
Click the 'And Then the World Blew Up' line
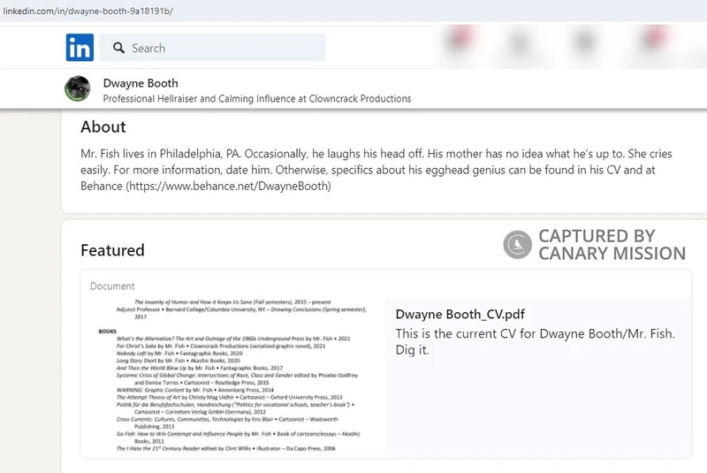[x=200, y=368]
